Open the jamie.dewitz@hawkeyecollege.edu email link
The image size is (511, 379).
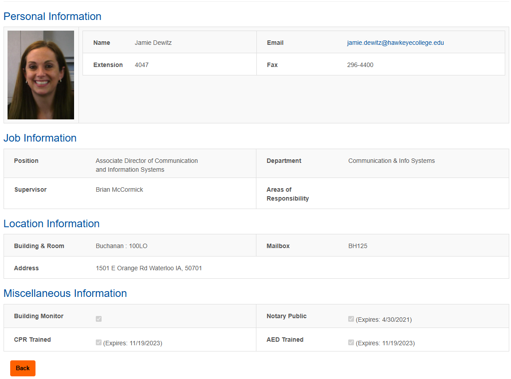395,43
